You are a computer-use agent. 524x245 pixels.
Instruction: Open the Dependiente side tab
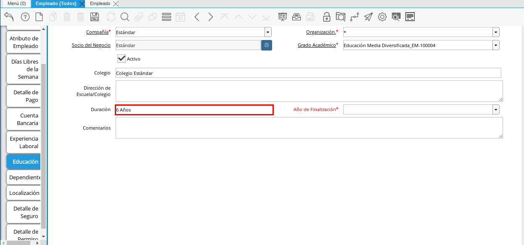24,177
